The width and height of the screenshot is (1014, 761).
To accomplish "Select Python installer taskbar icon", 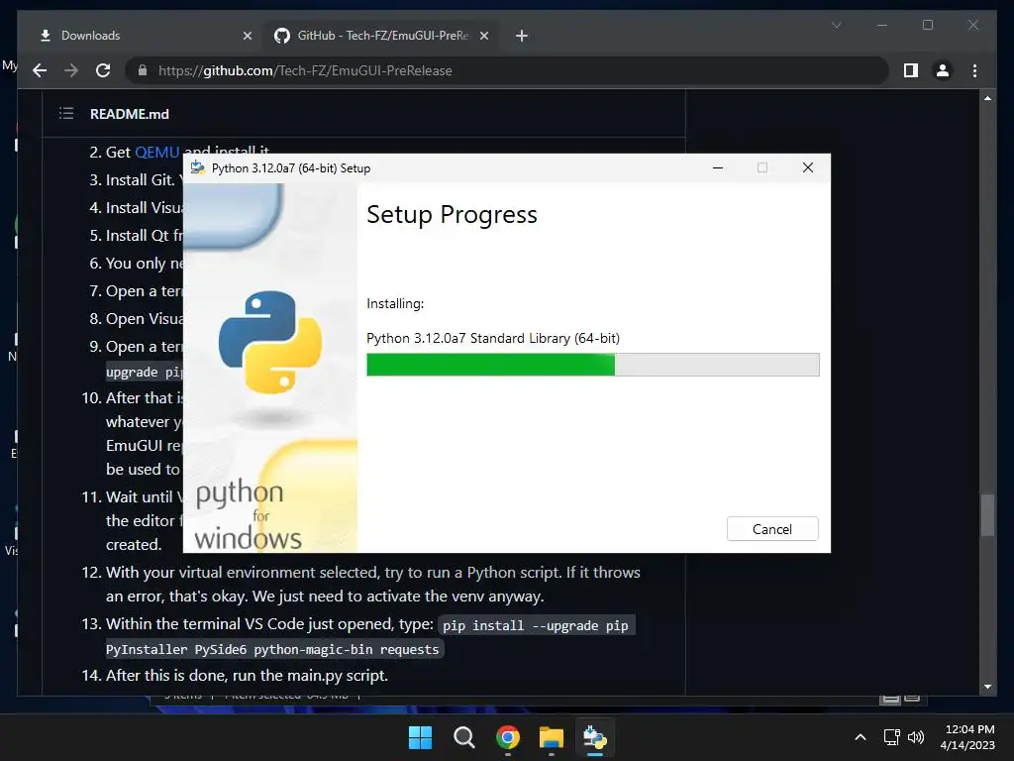I will tap(595, 737).
